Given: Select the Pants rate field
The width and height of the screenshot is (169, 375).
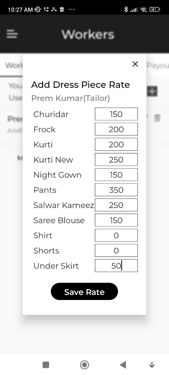Looking at the screenshot, I should point(116,190).
